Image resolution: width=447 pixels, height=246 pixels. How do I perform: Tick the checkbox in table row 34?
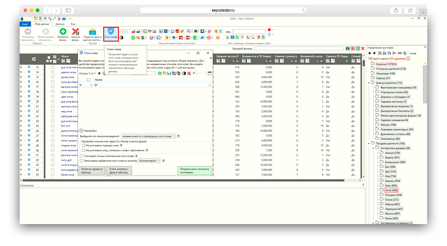pyautogui.click(x=52, y=170)
